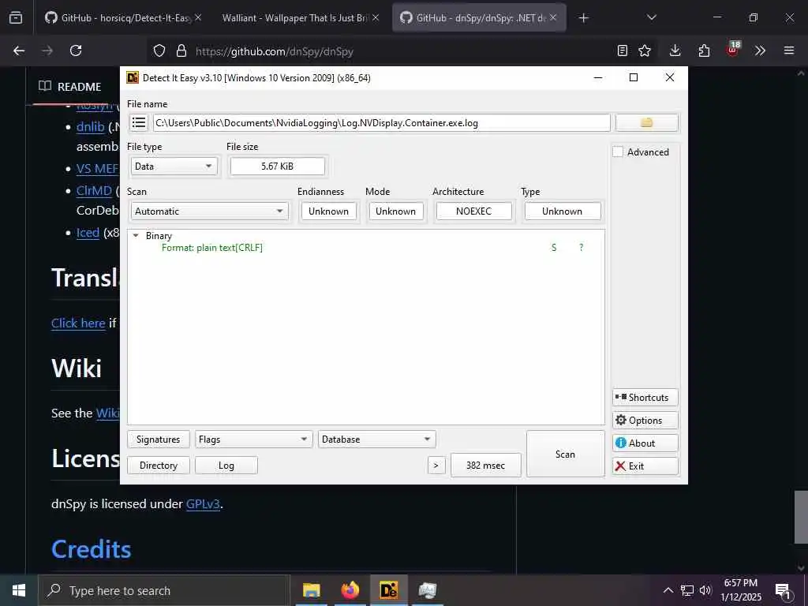Collapse the Binary tree node
This screenshot has height=606, width=808.
[x=136, y=235]
